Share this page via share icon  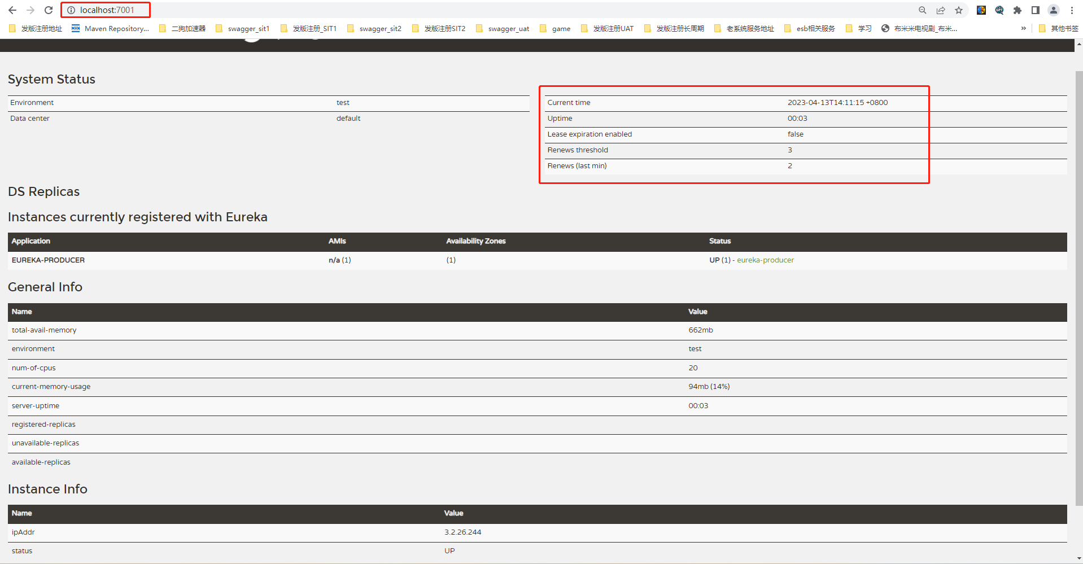click(941, 10)
